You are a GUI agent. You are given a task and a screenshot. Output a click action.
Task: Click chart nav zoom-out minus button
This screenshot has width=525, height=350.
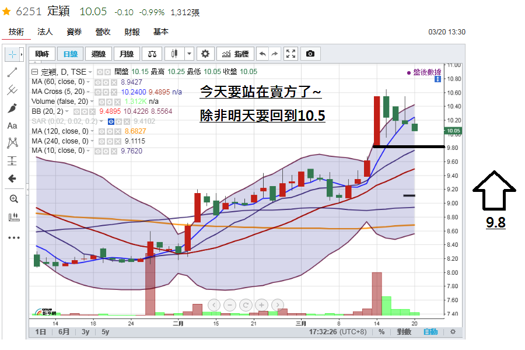pos(230,305)
